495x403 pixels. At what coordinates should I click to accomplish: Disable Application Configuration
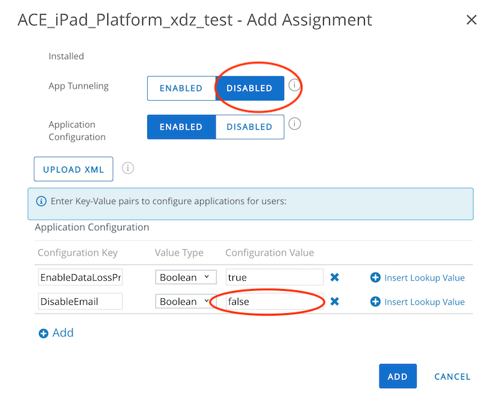tap(249, 127)
